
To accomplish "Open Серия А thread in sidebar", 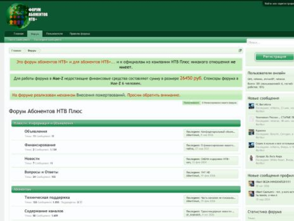I will point(275,143).
